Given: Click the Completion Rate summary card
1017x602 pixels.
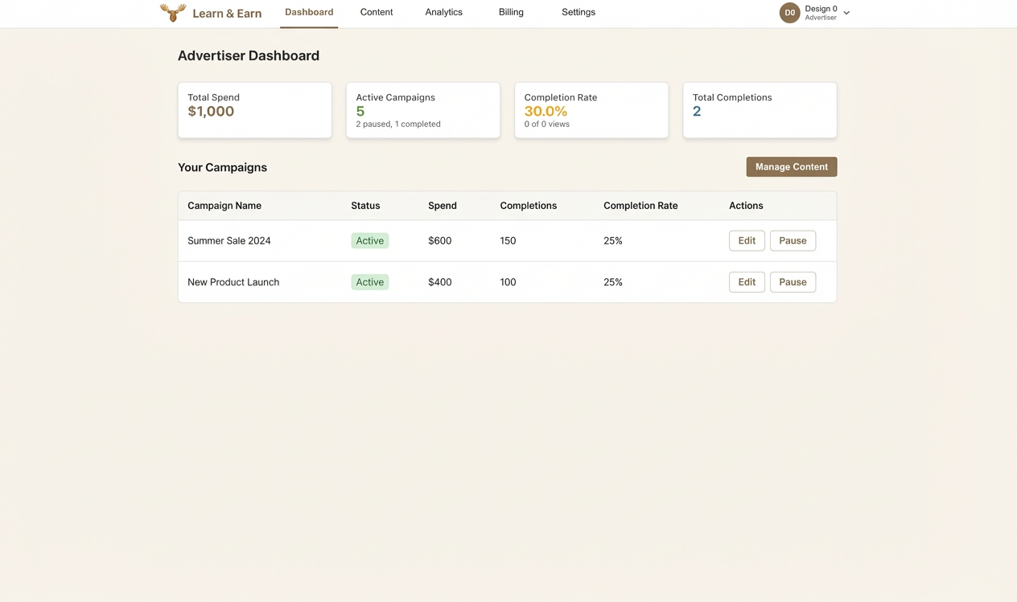Looking at the screenshot, I should pos(591,110).
